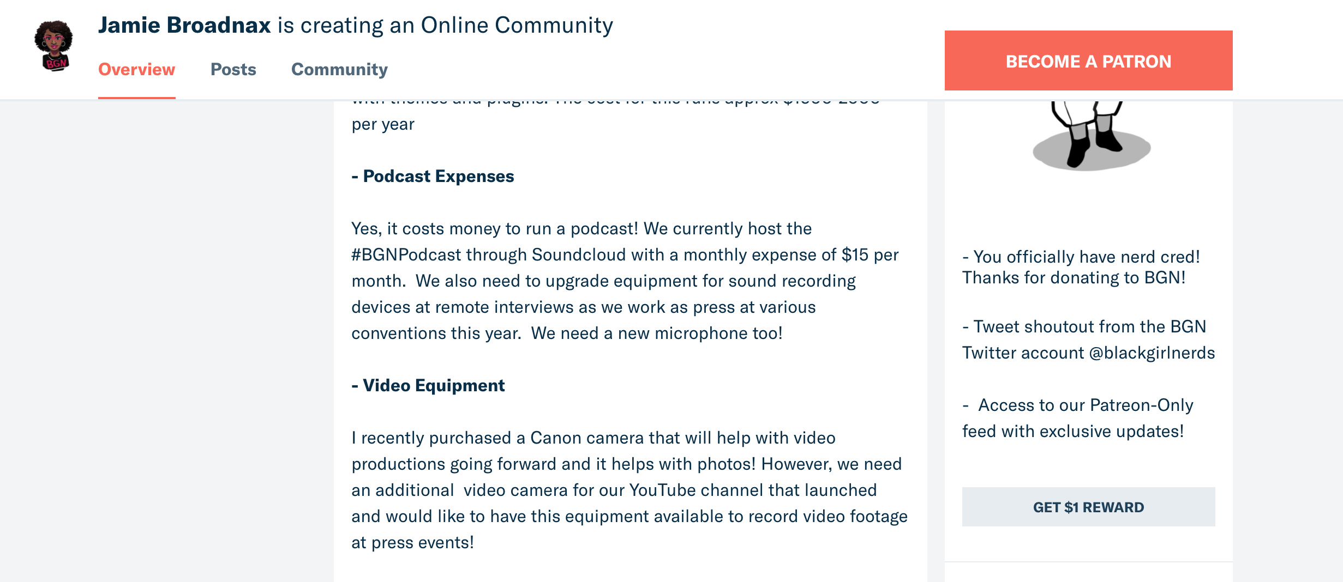Click the cartoon feet reward illustration
The height and width of the screenshot is (582, 1343).
[1091, 136]
